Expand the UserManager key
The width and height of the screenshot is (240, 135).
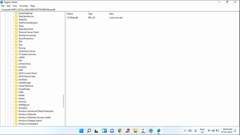click(x=13, y=83)
